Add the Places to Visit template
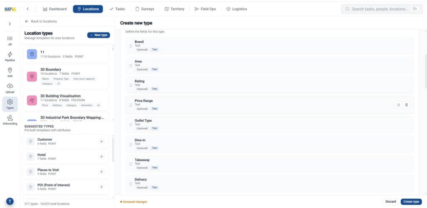The width and height of the screenshot is (427, 208). (102, 172)
